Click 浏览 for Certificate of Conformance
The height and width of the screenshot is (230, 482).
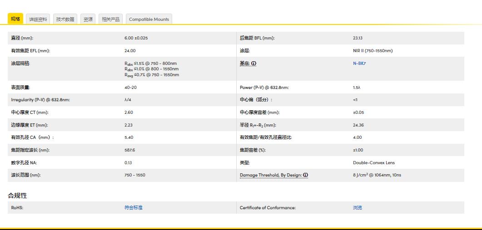pyautogui.click(x=358, y=208)
